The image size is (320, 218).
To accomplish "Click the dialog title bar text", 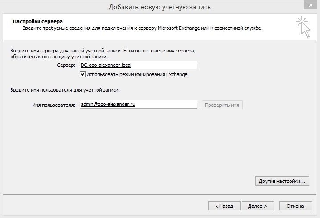I will (160, 7).
